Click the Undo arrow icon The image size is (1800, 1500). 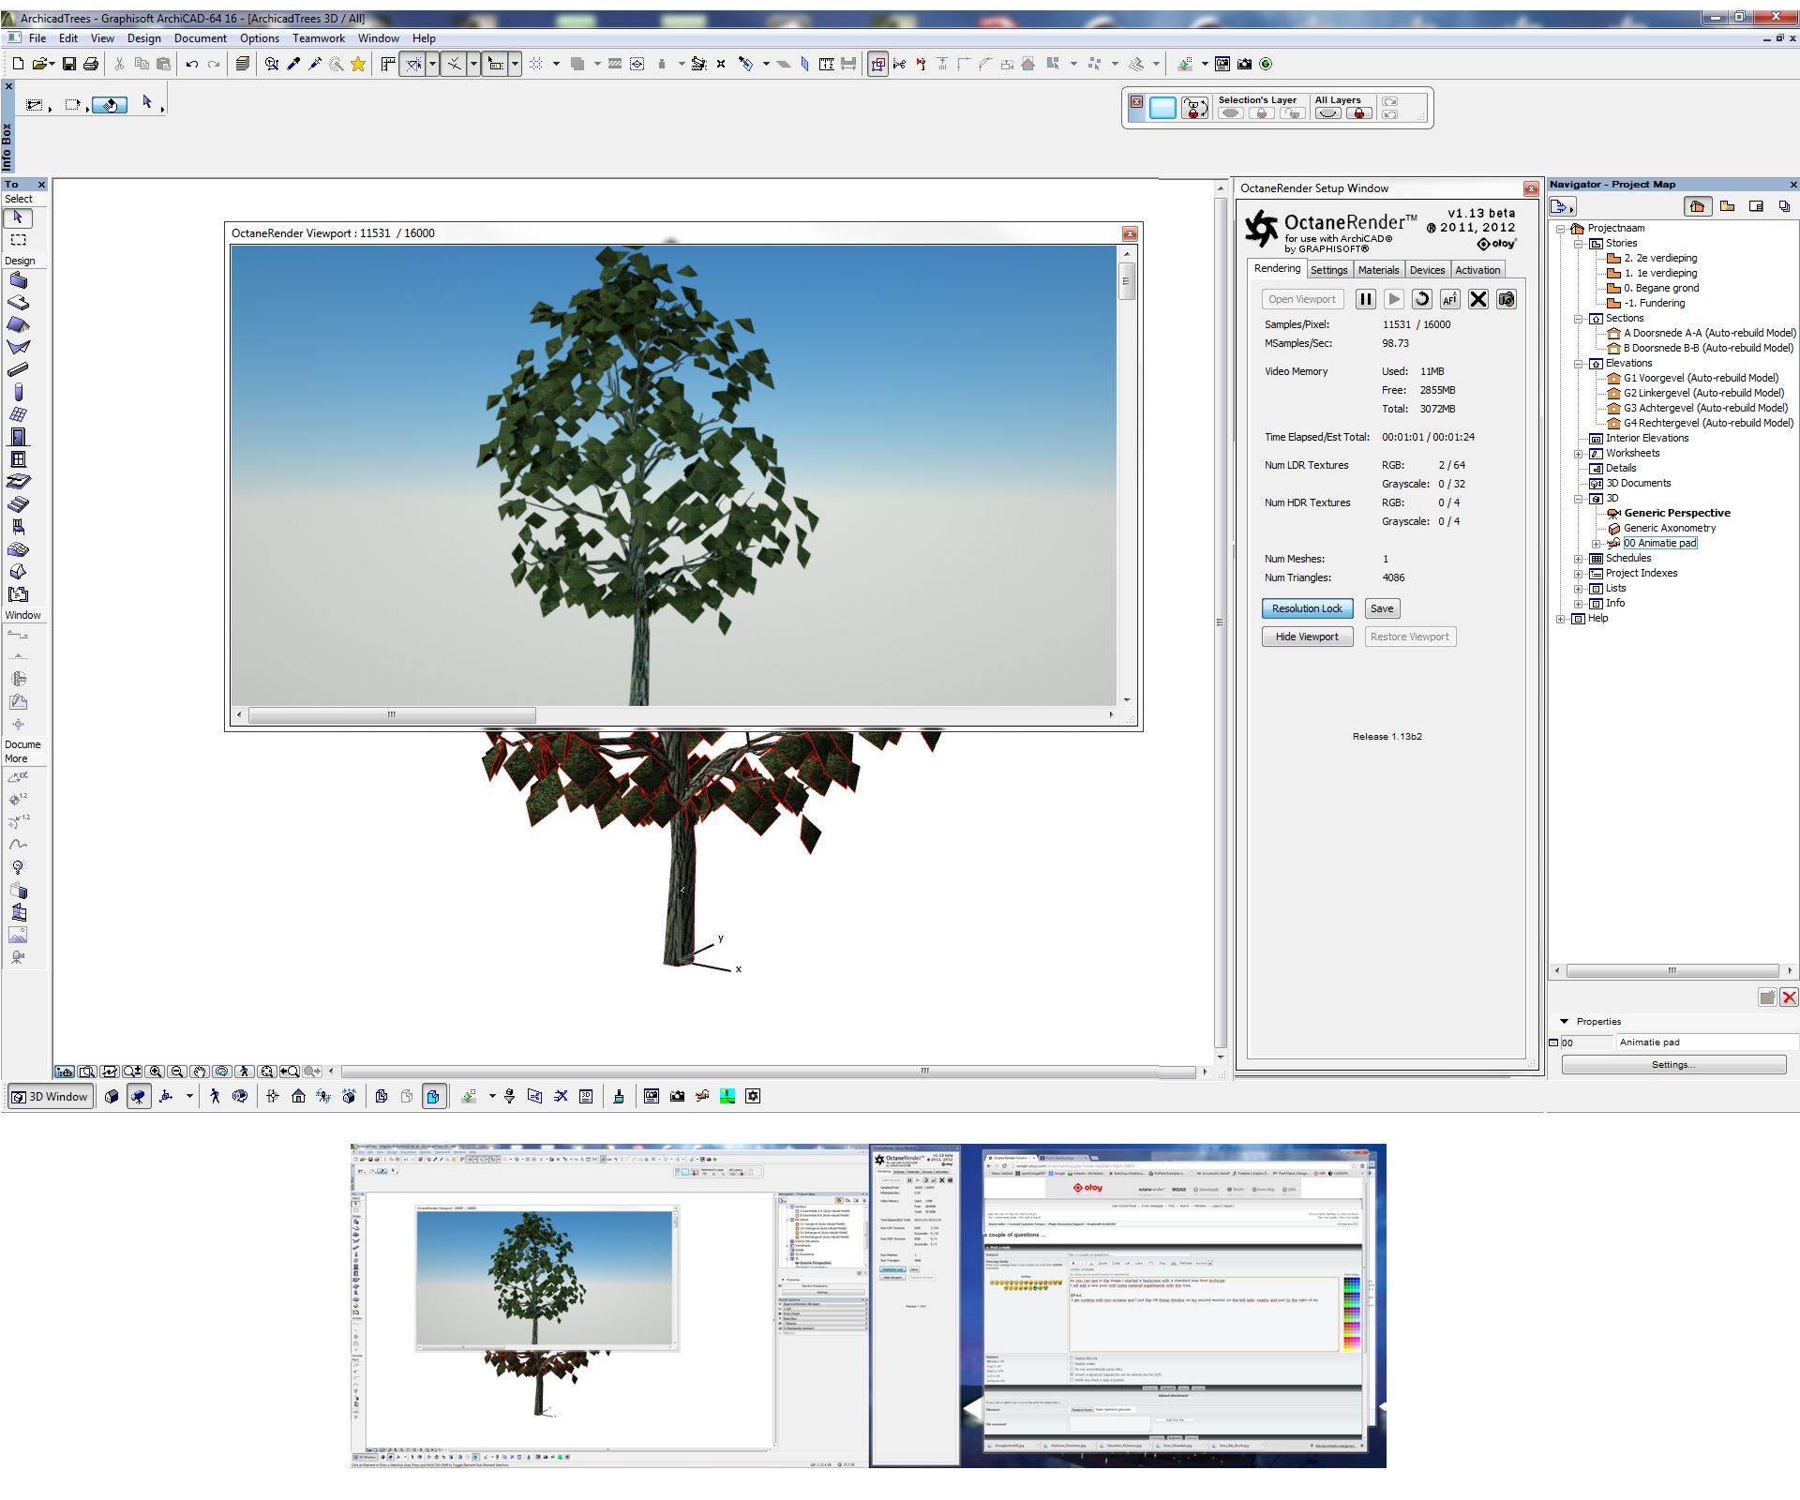click(191, 64)
